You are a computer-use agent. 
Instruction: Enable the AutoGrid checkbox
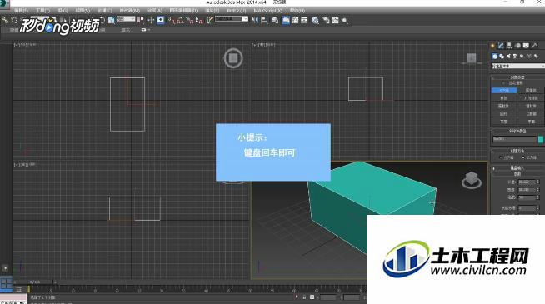[x=503, y=83]
